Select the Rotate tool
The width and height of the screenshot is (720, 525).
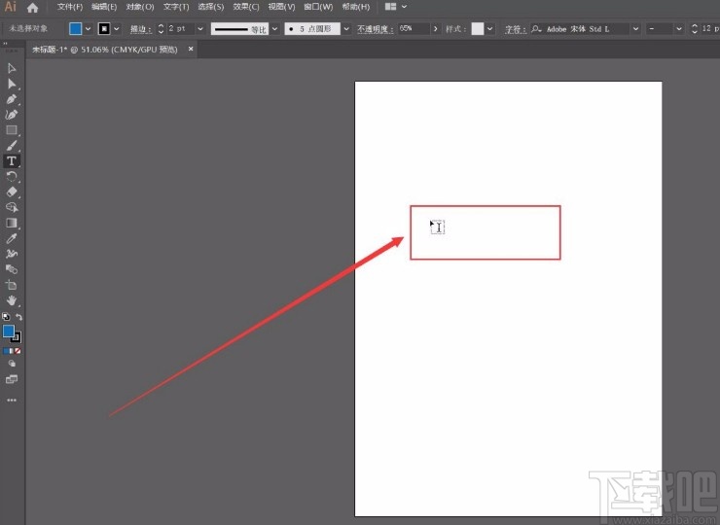12,177
